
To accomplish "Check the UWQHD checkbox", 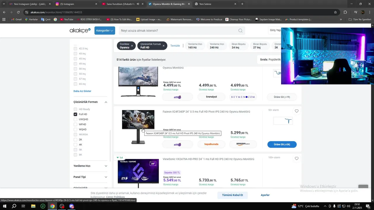I will point(75,119).
